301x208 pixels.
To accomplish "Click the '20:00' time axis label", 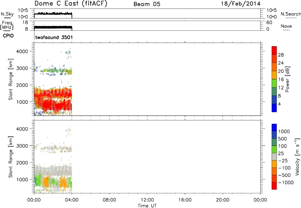I will click(223, 200).
